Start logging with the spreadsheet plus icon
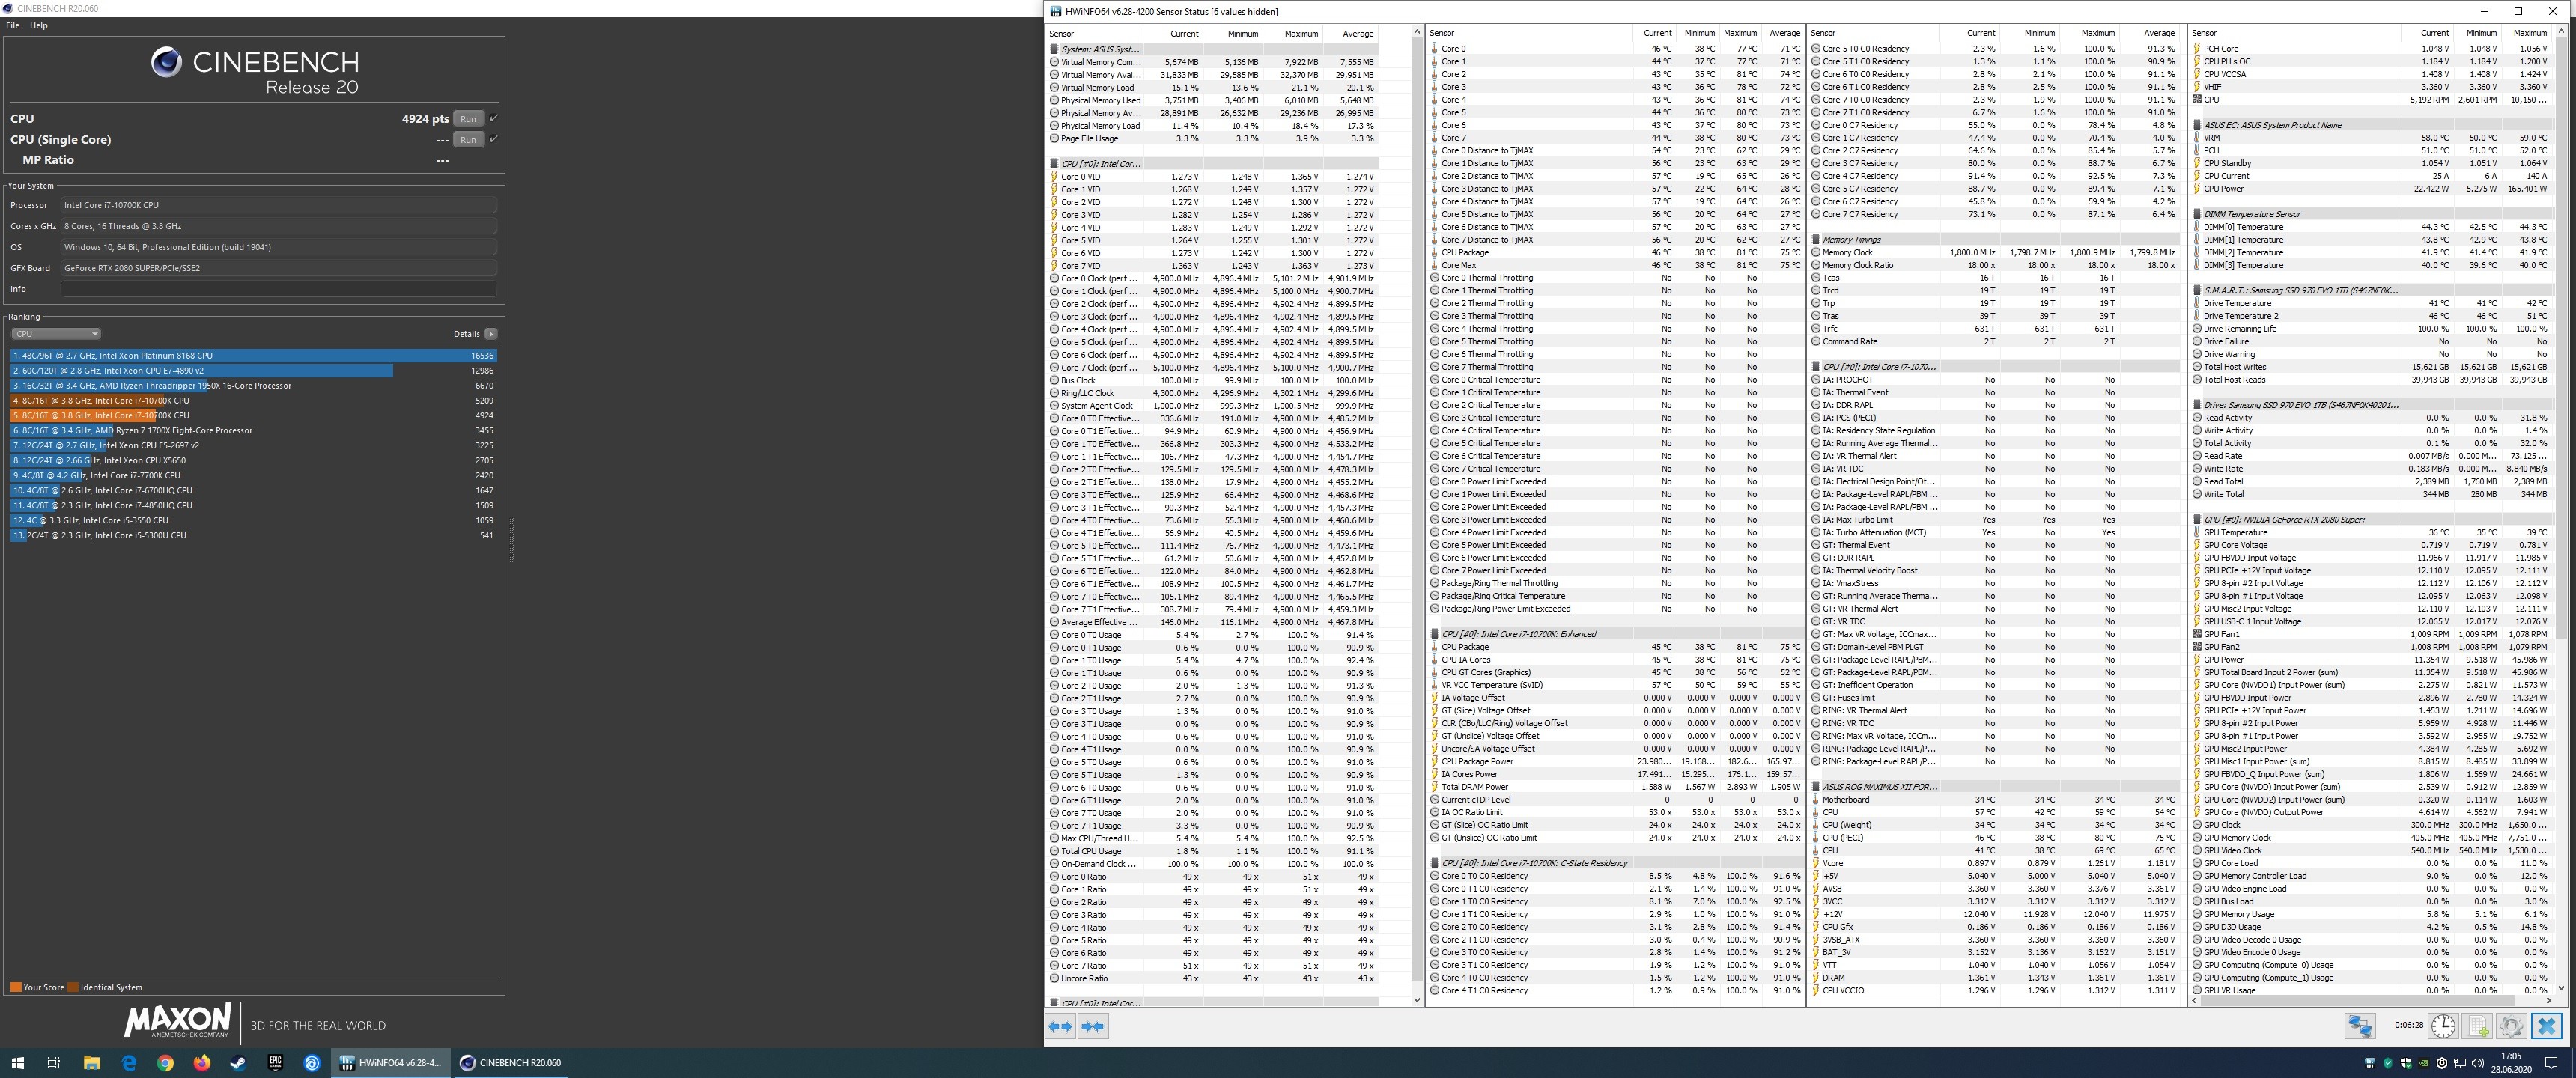Viewport: 2576px width, 1078px height. (x=2478, y=1026)
